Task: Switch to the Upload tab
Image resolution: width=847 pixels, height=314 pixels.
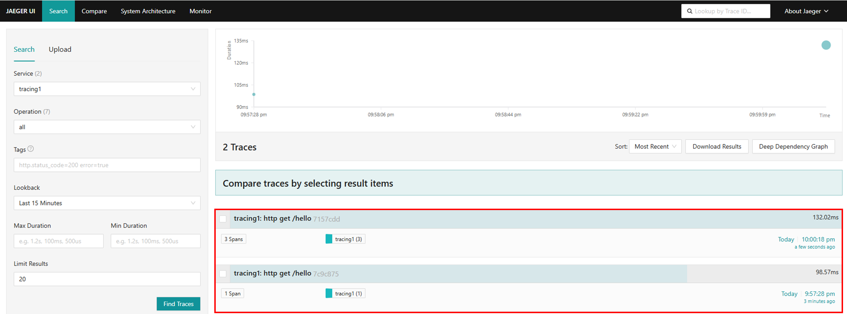Action: [60, 49]
